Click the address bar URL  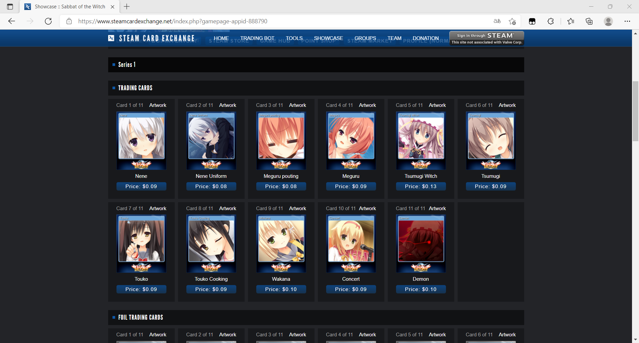point(173,21)
